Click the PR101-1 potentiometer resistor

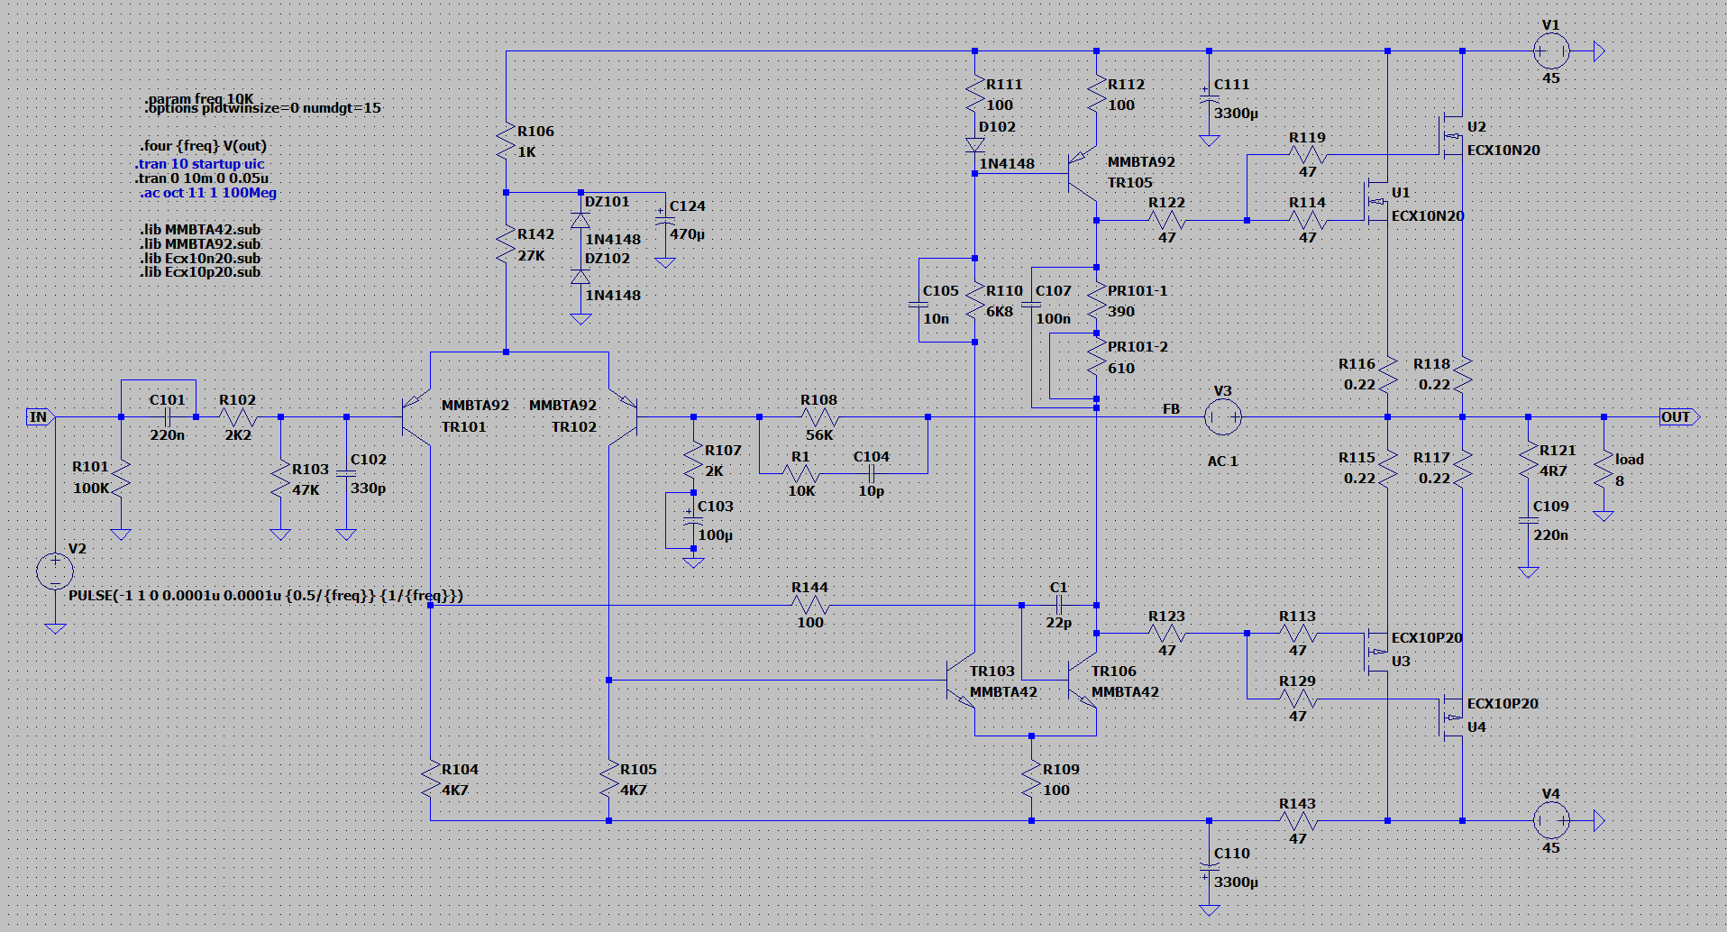[1096, 301]
